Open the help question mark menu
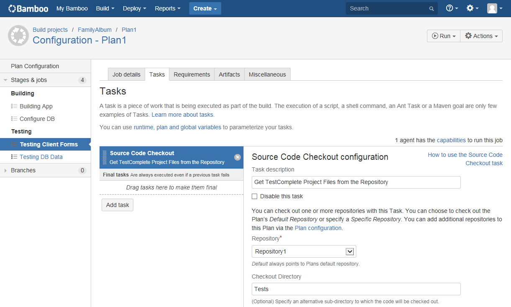The height and width of the screenshot is (307, 511). (x=450, y=8)
